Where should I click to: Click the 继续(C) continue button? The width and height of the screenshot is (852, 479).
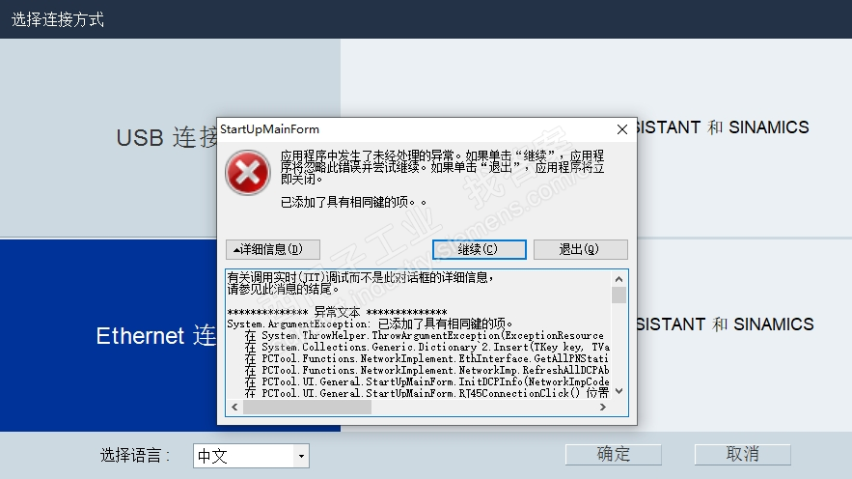(480, 249)
